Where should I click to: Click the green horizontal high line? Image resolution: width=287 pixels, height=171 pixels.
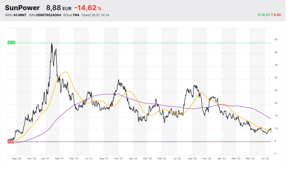pos(143,43)
